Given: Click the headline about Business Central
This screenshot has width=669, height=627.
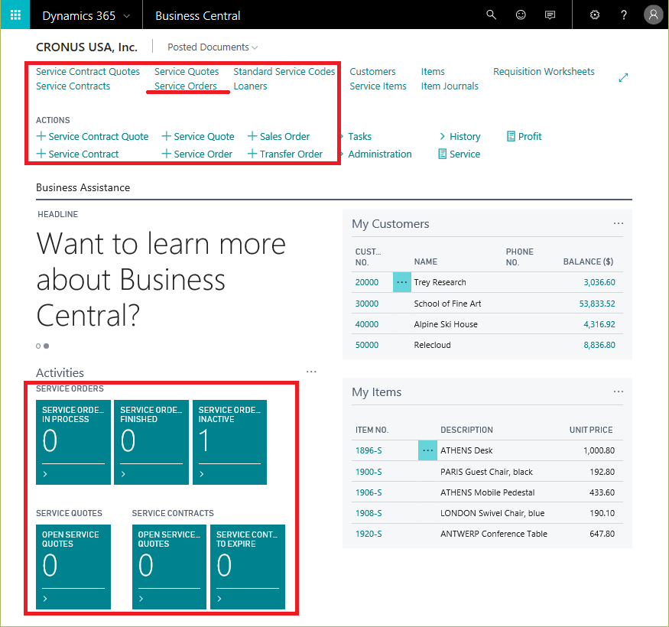Looking at the screenshot, I should [x=161, y=279].
